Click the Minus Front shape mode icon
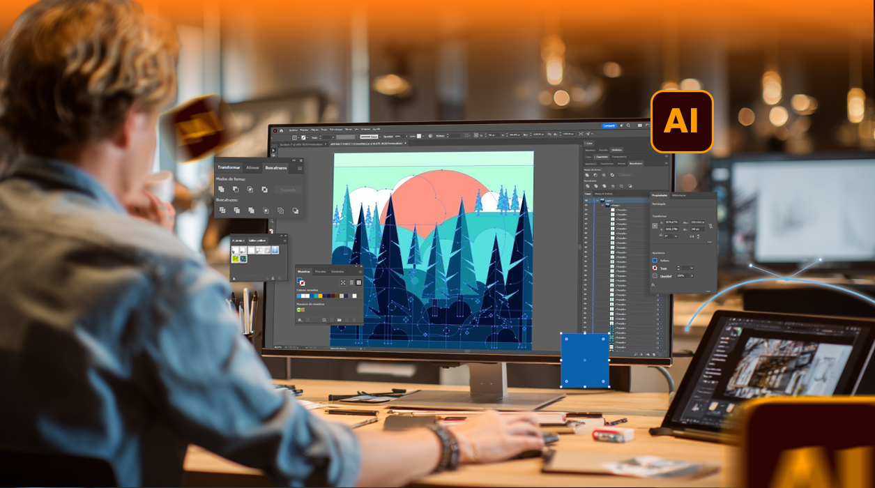Viewport: 875px width, 488px height. [236, 189]
